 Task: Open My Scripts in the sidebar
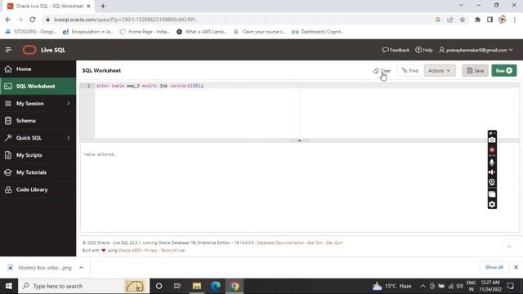tap(38, 155)
